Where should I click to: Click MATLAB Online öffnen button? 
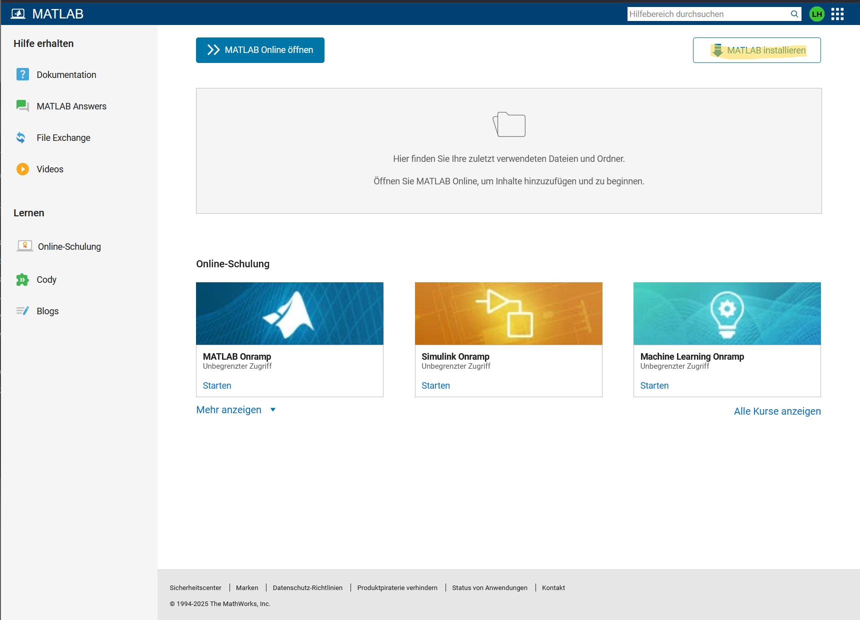(260, 50)
